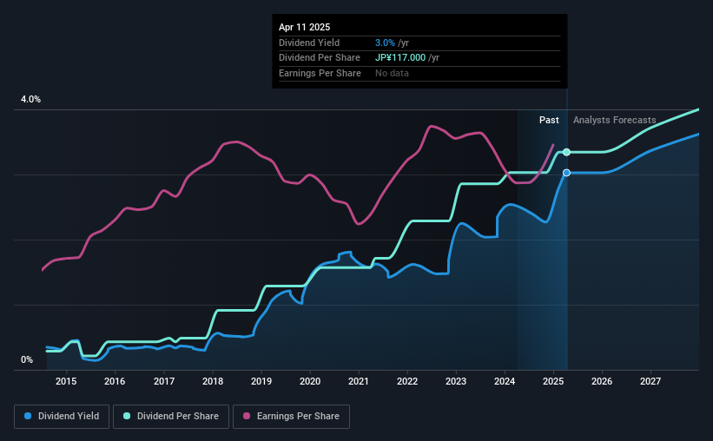Toggle the Dividend Yield legend button
The height and width of the screenshot is (441, 713).
62,417
